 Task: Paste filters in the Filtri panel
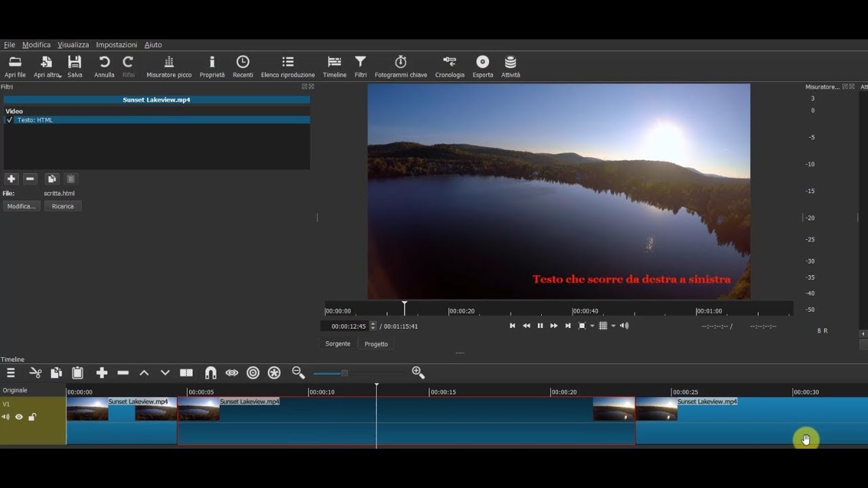point(71,179)
